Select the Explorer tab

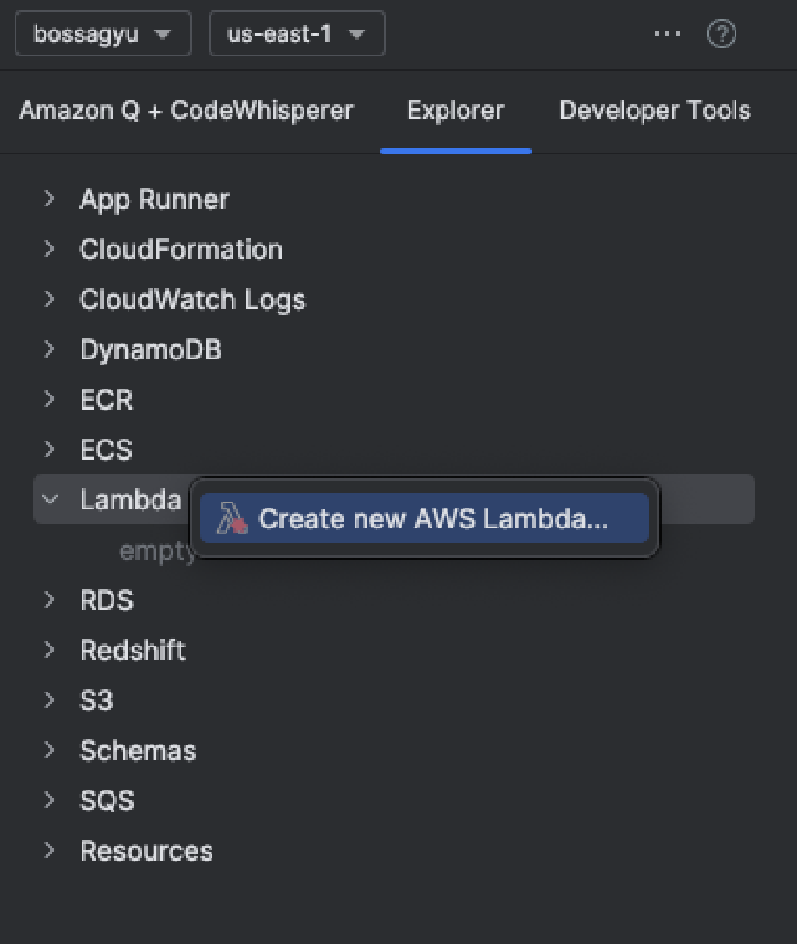point(455,111)
